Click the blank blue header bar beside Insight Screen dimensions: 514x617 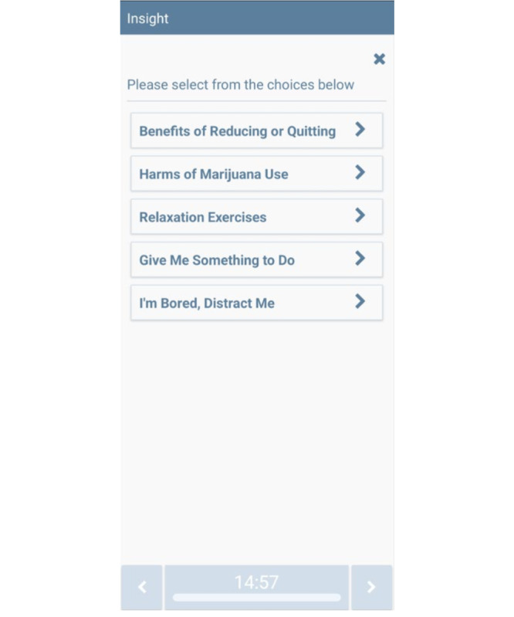(x=281, y=18)
